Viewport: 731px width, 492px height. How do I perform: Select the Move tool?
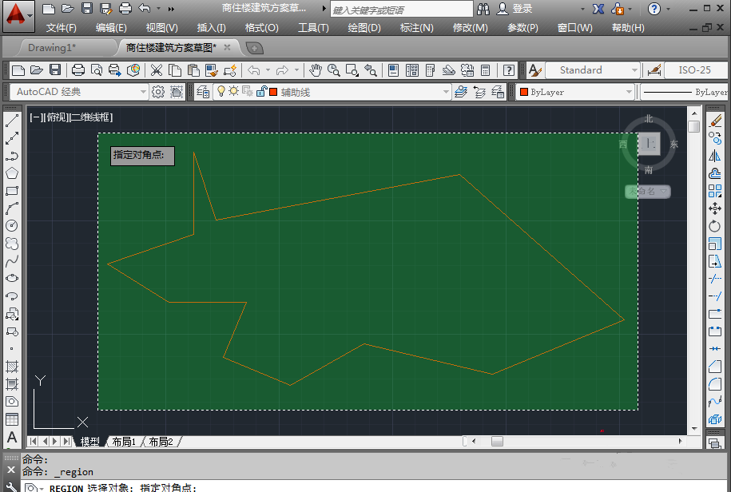coord(715,208)
